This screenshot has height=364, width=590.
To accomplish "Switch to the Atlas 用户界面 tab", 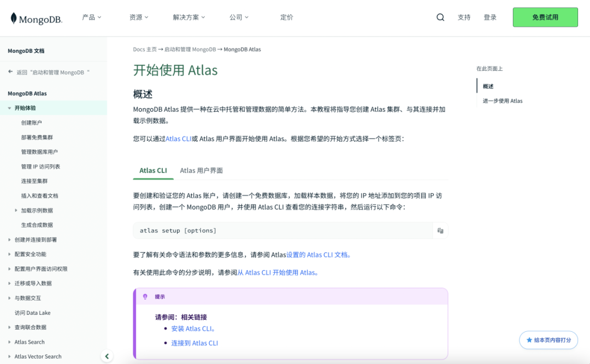I will point(201,170).
